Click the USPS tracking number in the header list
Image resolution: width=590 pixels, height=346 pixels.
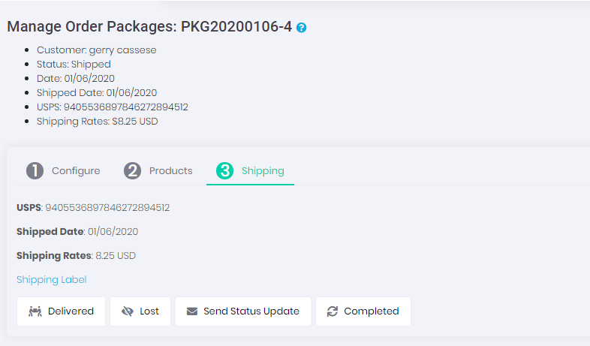(x=129, y=107)
